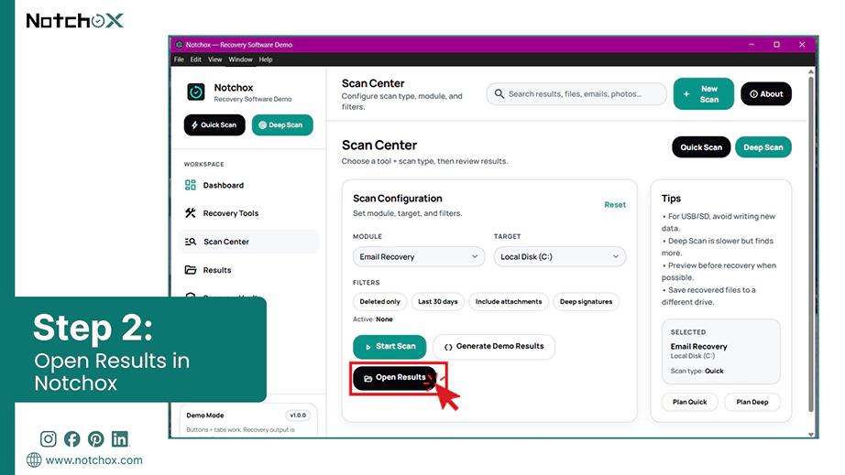The height and width of the screenshot is (475, 845).
Task: Click the magnifier icon in the search box
Action: (499, 93)
